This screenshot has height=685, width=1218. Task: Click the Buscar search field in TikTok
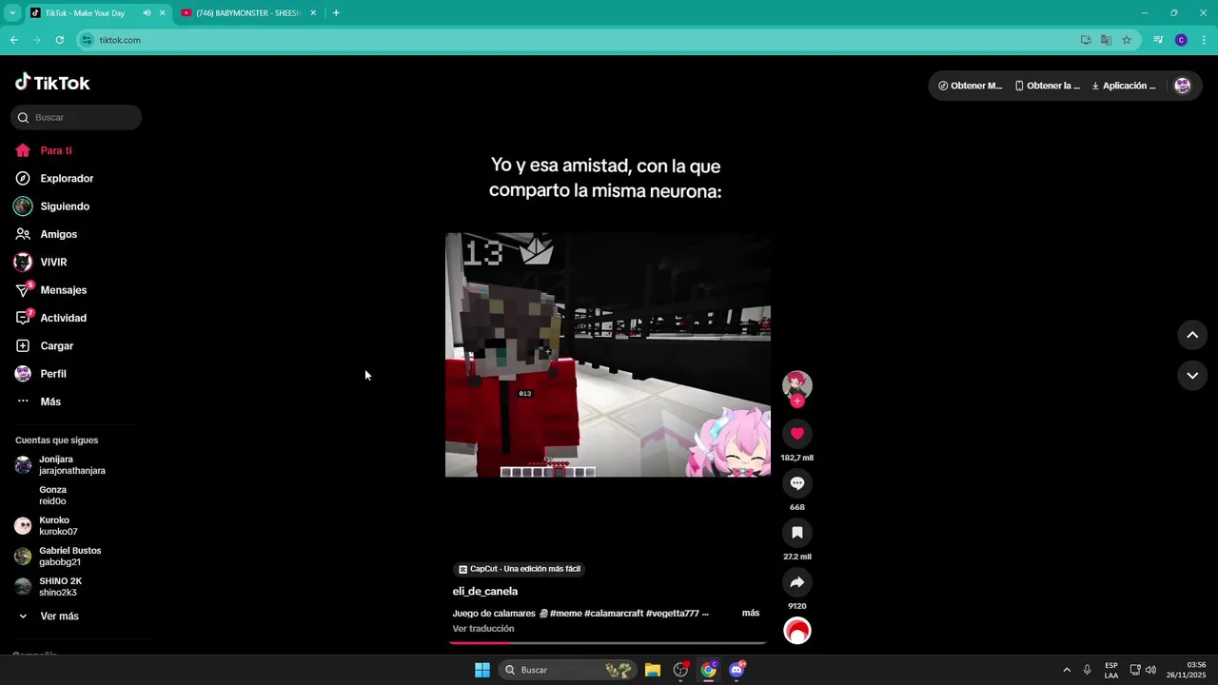(76, 118)
